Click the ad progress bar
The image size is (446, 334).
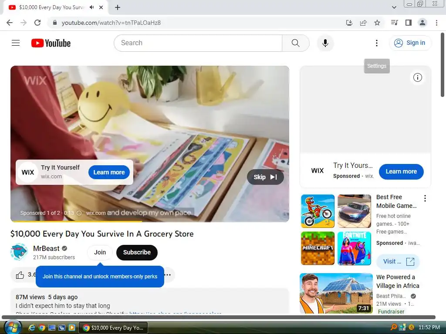[150, 221]
